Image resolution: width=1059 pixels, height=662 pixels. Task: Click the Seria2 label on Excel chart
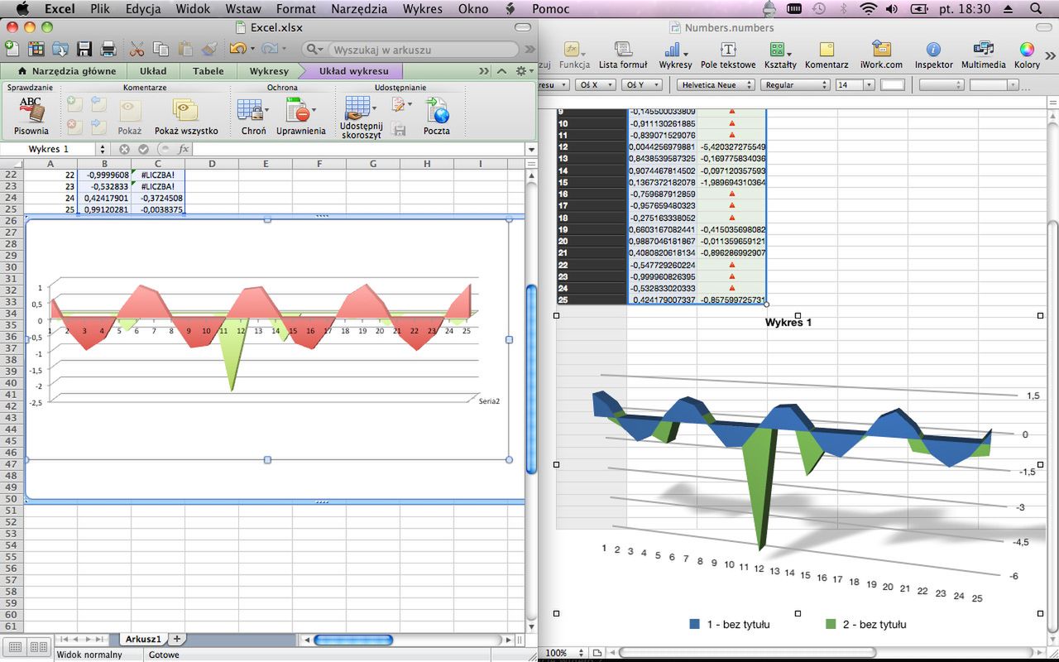[x=489, y=401]
